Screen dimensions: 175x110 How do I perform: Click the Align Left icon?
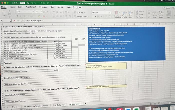[54, 16]
